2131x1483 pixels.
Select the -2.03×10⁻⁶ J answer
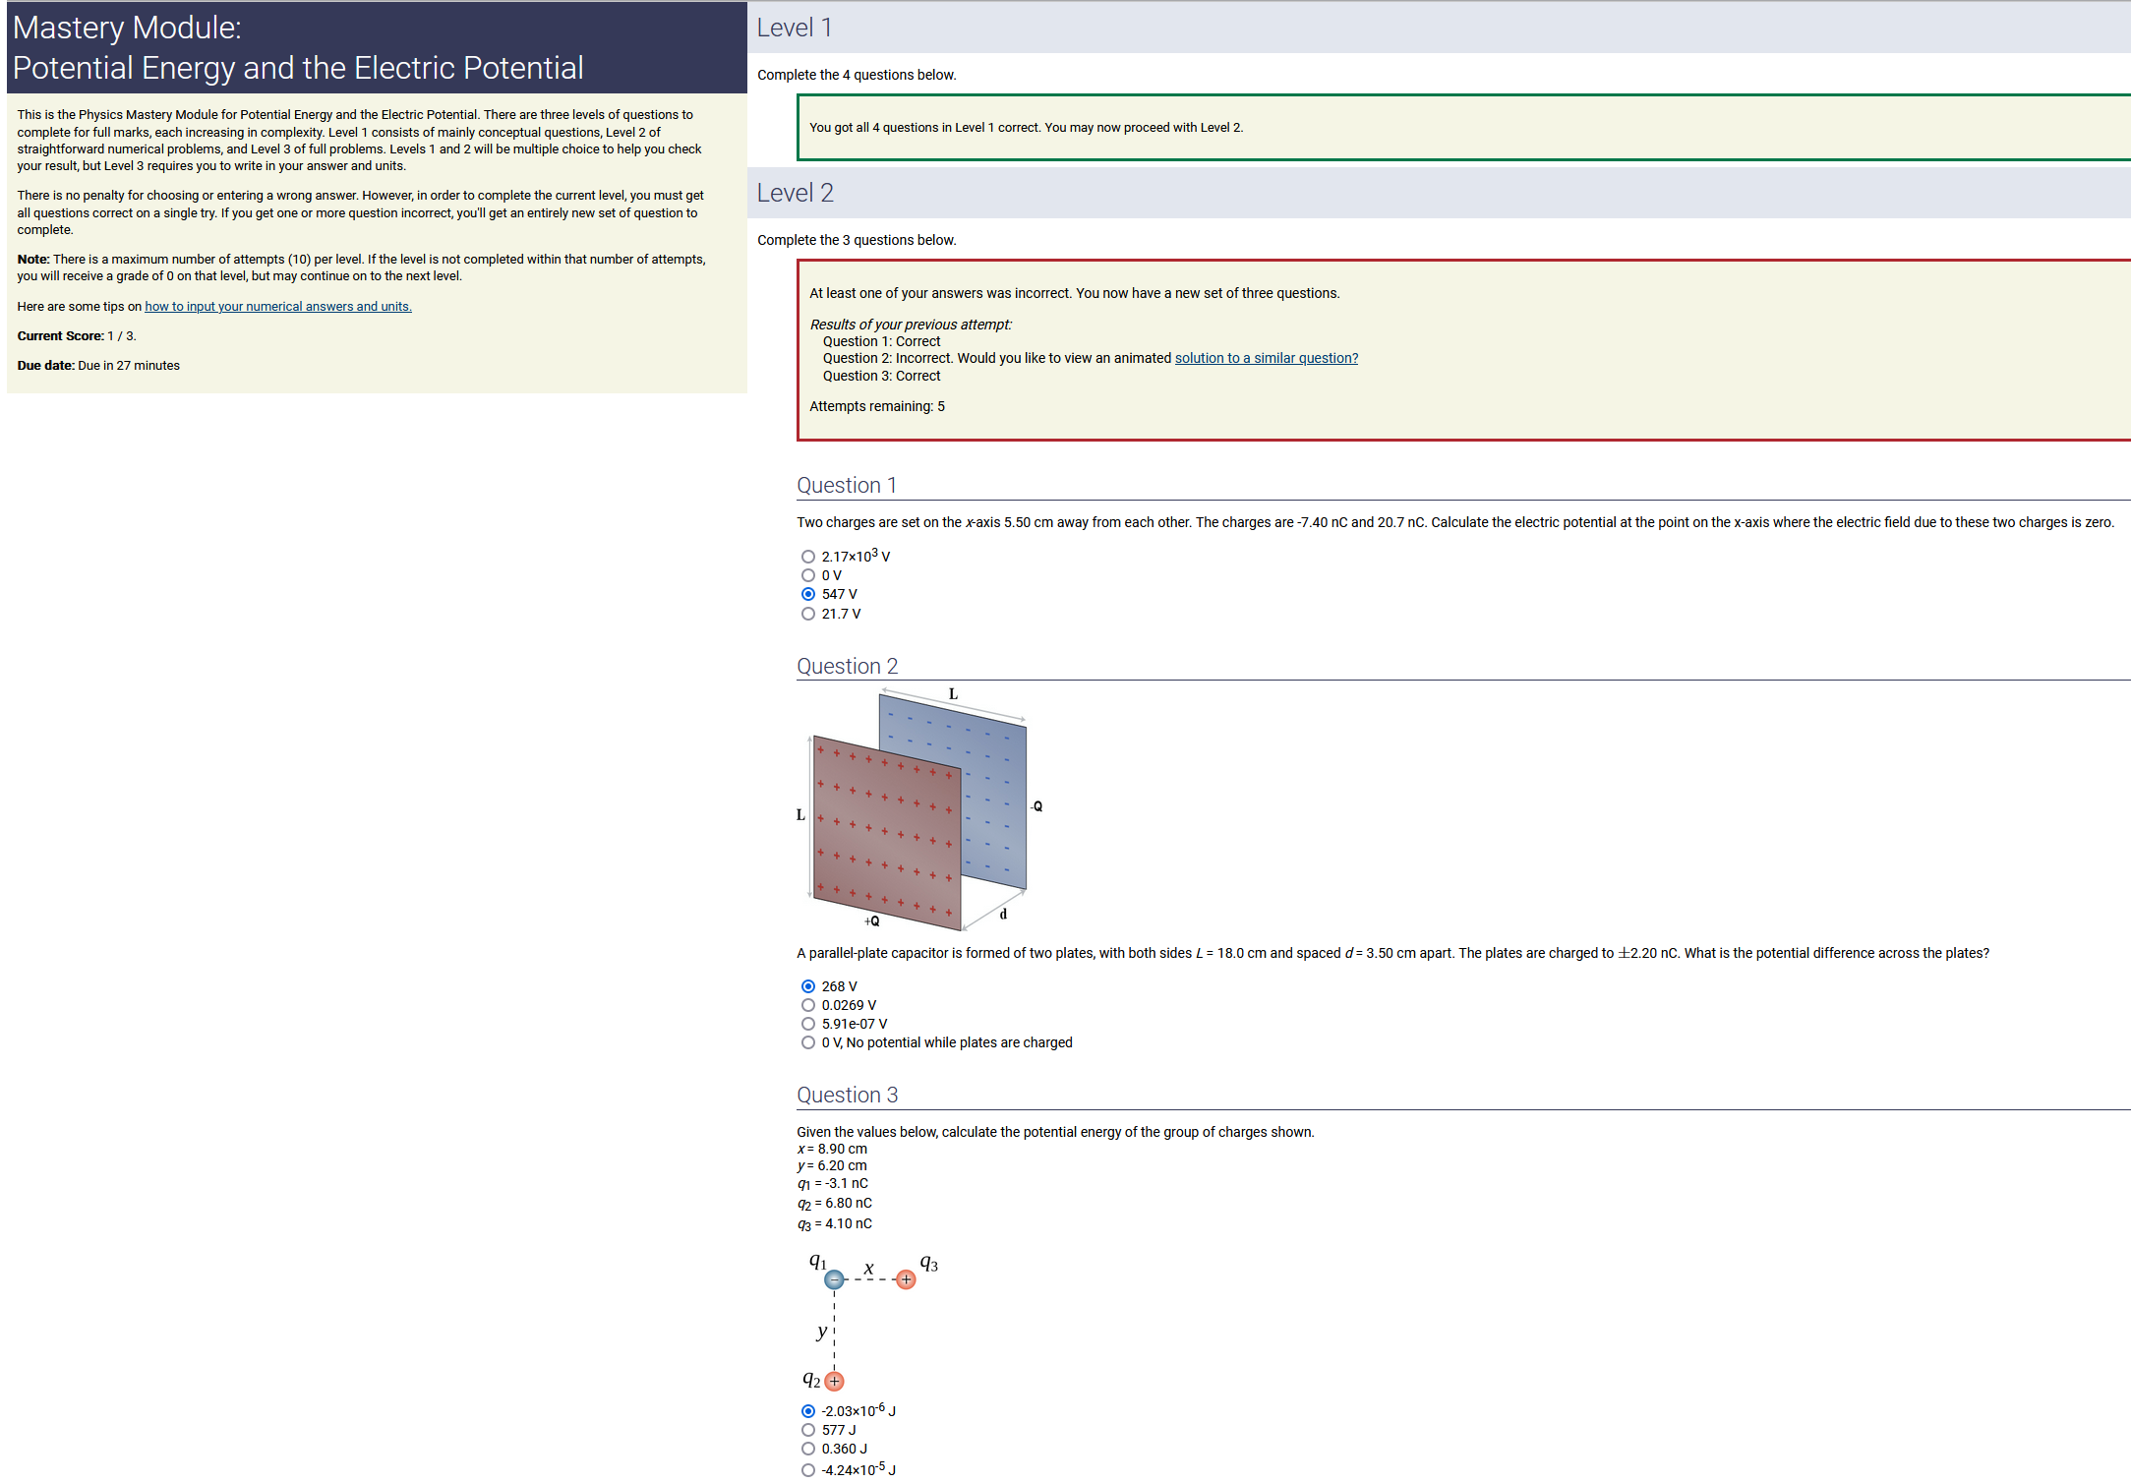tap(808, 1411)
